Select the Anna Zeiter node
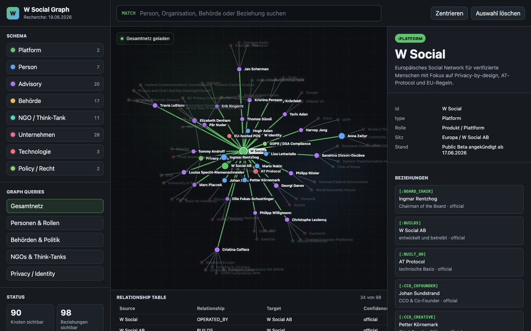Screen dimensions: 531x331 (x=342, y=136)
